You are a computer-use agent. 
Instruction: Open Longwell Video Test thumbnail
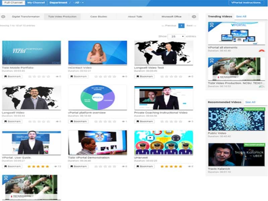click(164, 53)
